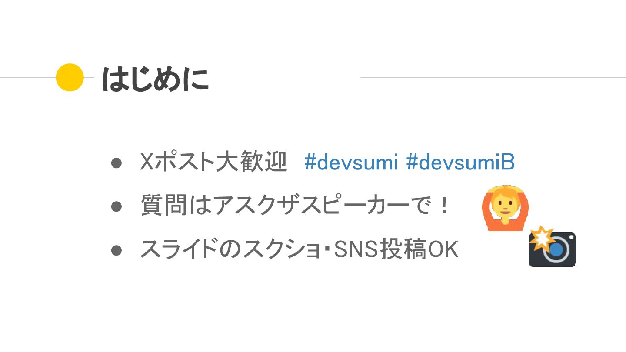Open the #devsumiB hashtag link

(x=460, y=163)
